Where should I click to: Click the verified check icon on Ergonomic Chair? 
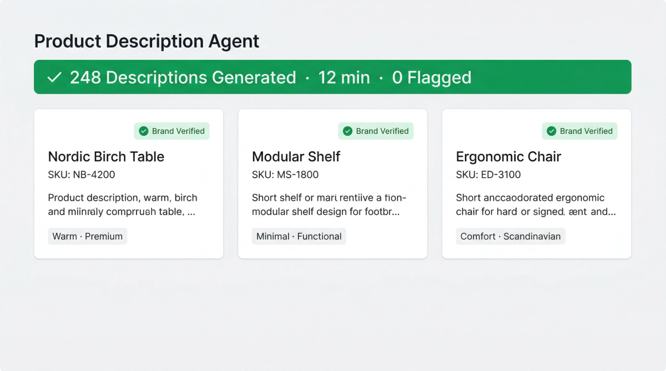[552, 131]
